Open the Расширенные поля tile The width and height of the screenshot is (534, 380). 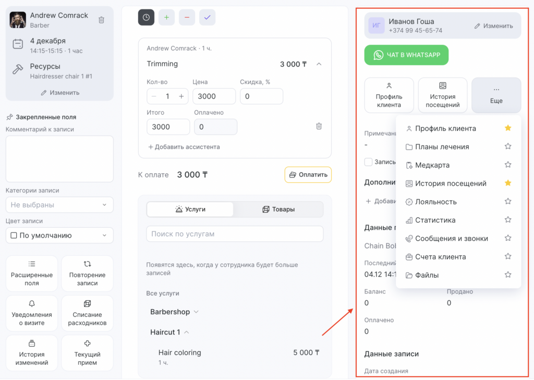coord(32,274)
